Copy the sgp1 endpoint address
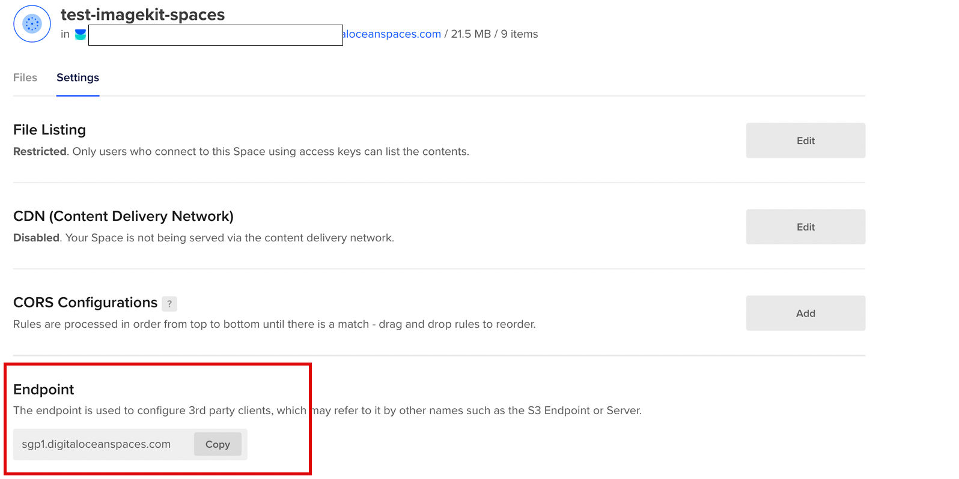 tap(218, 444)
